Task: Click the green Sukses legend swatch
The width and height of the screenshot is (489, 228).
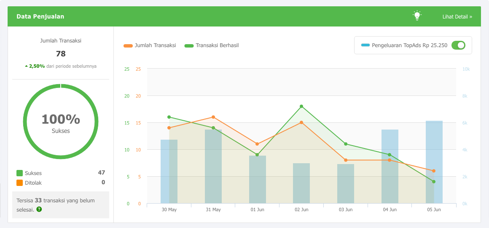Action: (20, 173)
